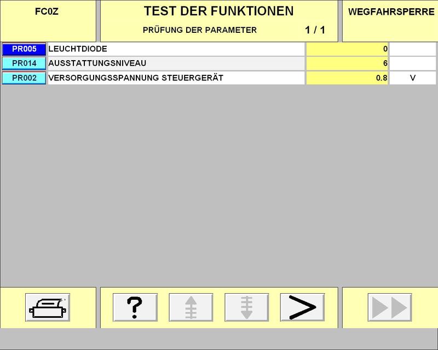Screen dimensions: 438x350
Task: Click the printer icon to print
Action: click(x=48, y=307)
